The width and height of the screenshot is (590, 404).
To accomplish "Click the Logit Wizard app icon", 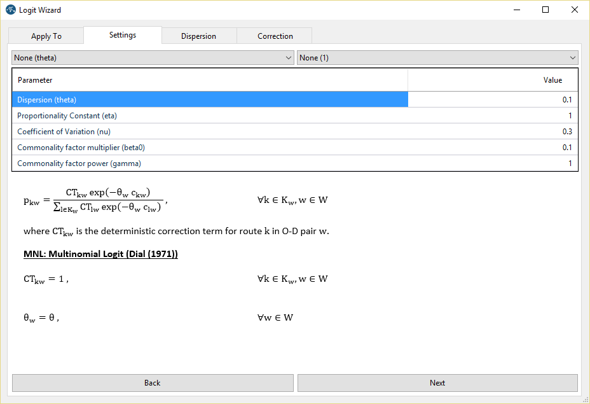I will coord(10,10).
